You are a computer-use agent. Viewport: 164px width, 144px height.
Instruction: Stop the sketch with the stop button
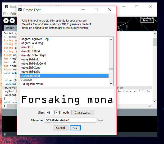pos(12,20)
